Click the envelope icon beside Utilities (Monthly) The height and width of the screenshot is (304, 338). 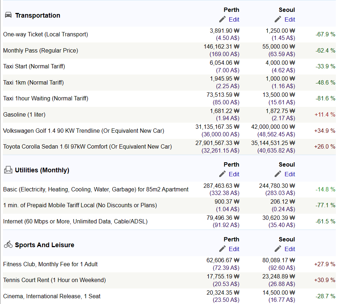(8, 170)
